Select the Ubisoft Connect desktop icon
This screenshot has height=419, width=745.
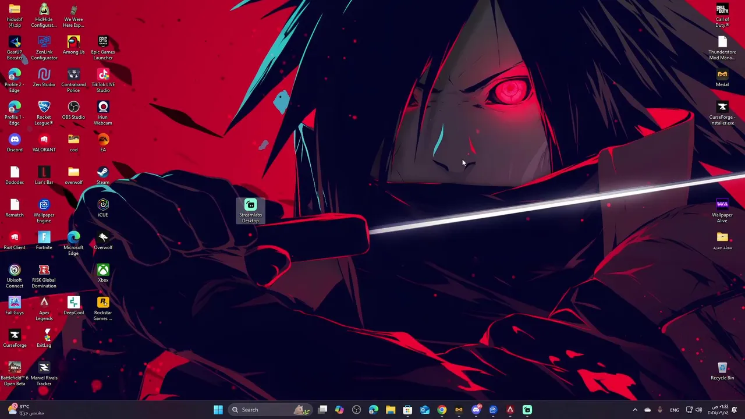[x=15, y=276]
